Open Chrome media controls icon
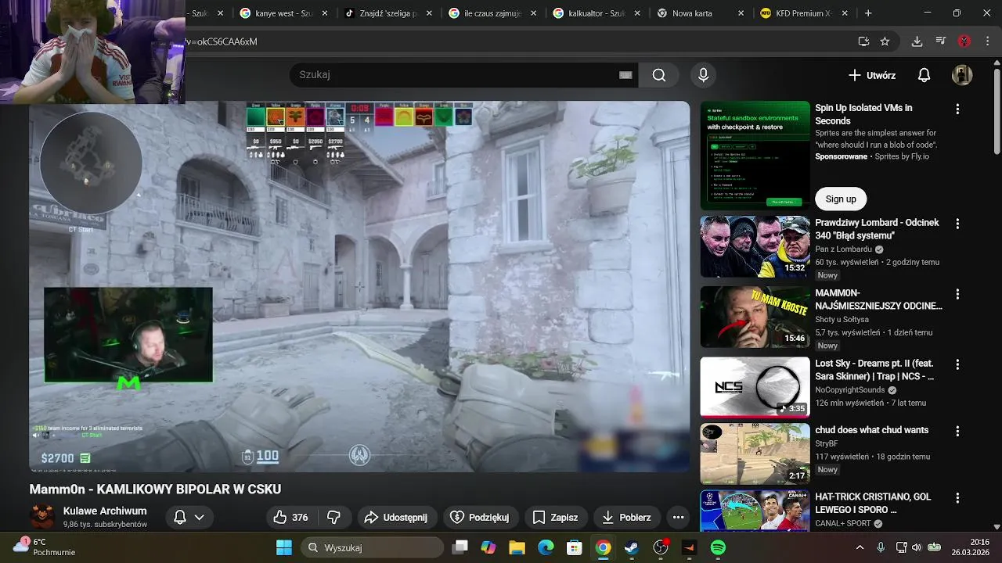 point(941,41)
